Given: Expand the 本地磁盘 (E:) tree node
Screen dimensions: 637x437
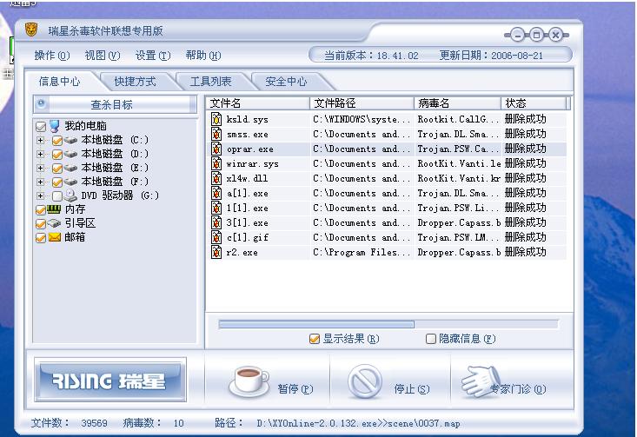Looking at the screenshot, I should pyautogui.click(x=40, y=168).
